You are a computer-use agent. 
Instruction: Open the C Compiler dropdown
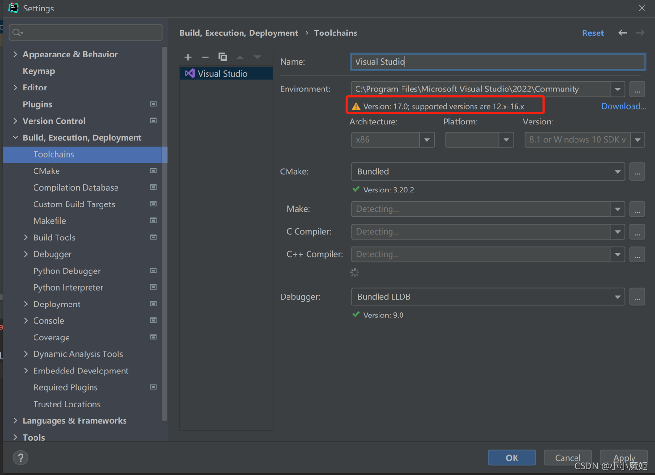(618, 232)
